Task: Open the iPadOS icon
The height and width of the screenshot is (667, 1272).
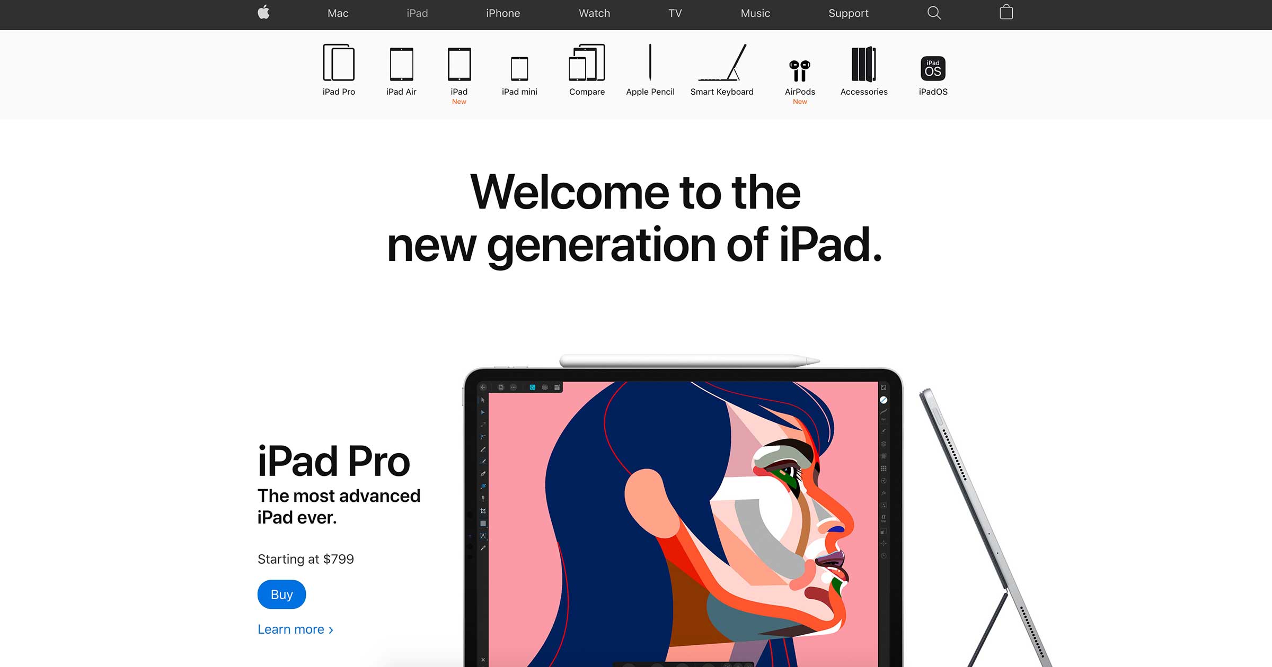Action: (933, 68)
